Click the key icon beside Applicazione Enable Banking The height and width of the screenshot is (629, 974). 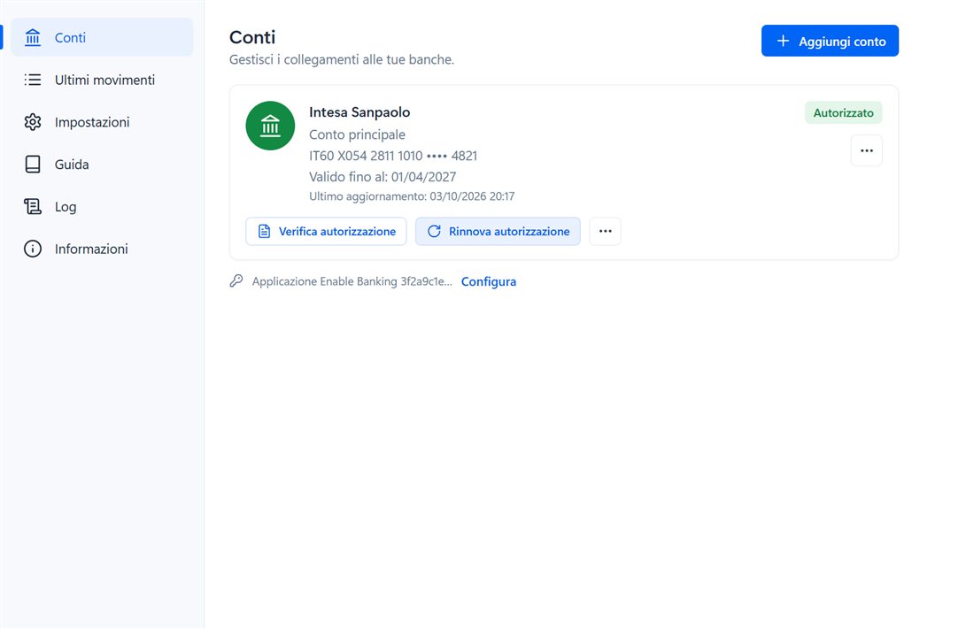tap(236, 281)
